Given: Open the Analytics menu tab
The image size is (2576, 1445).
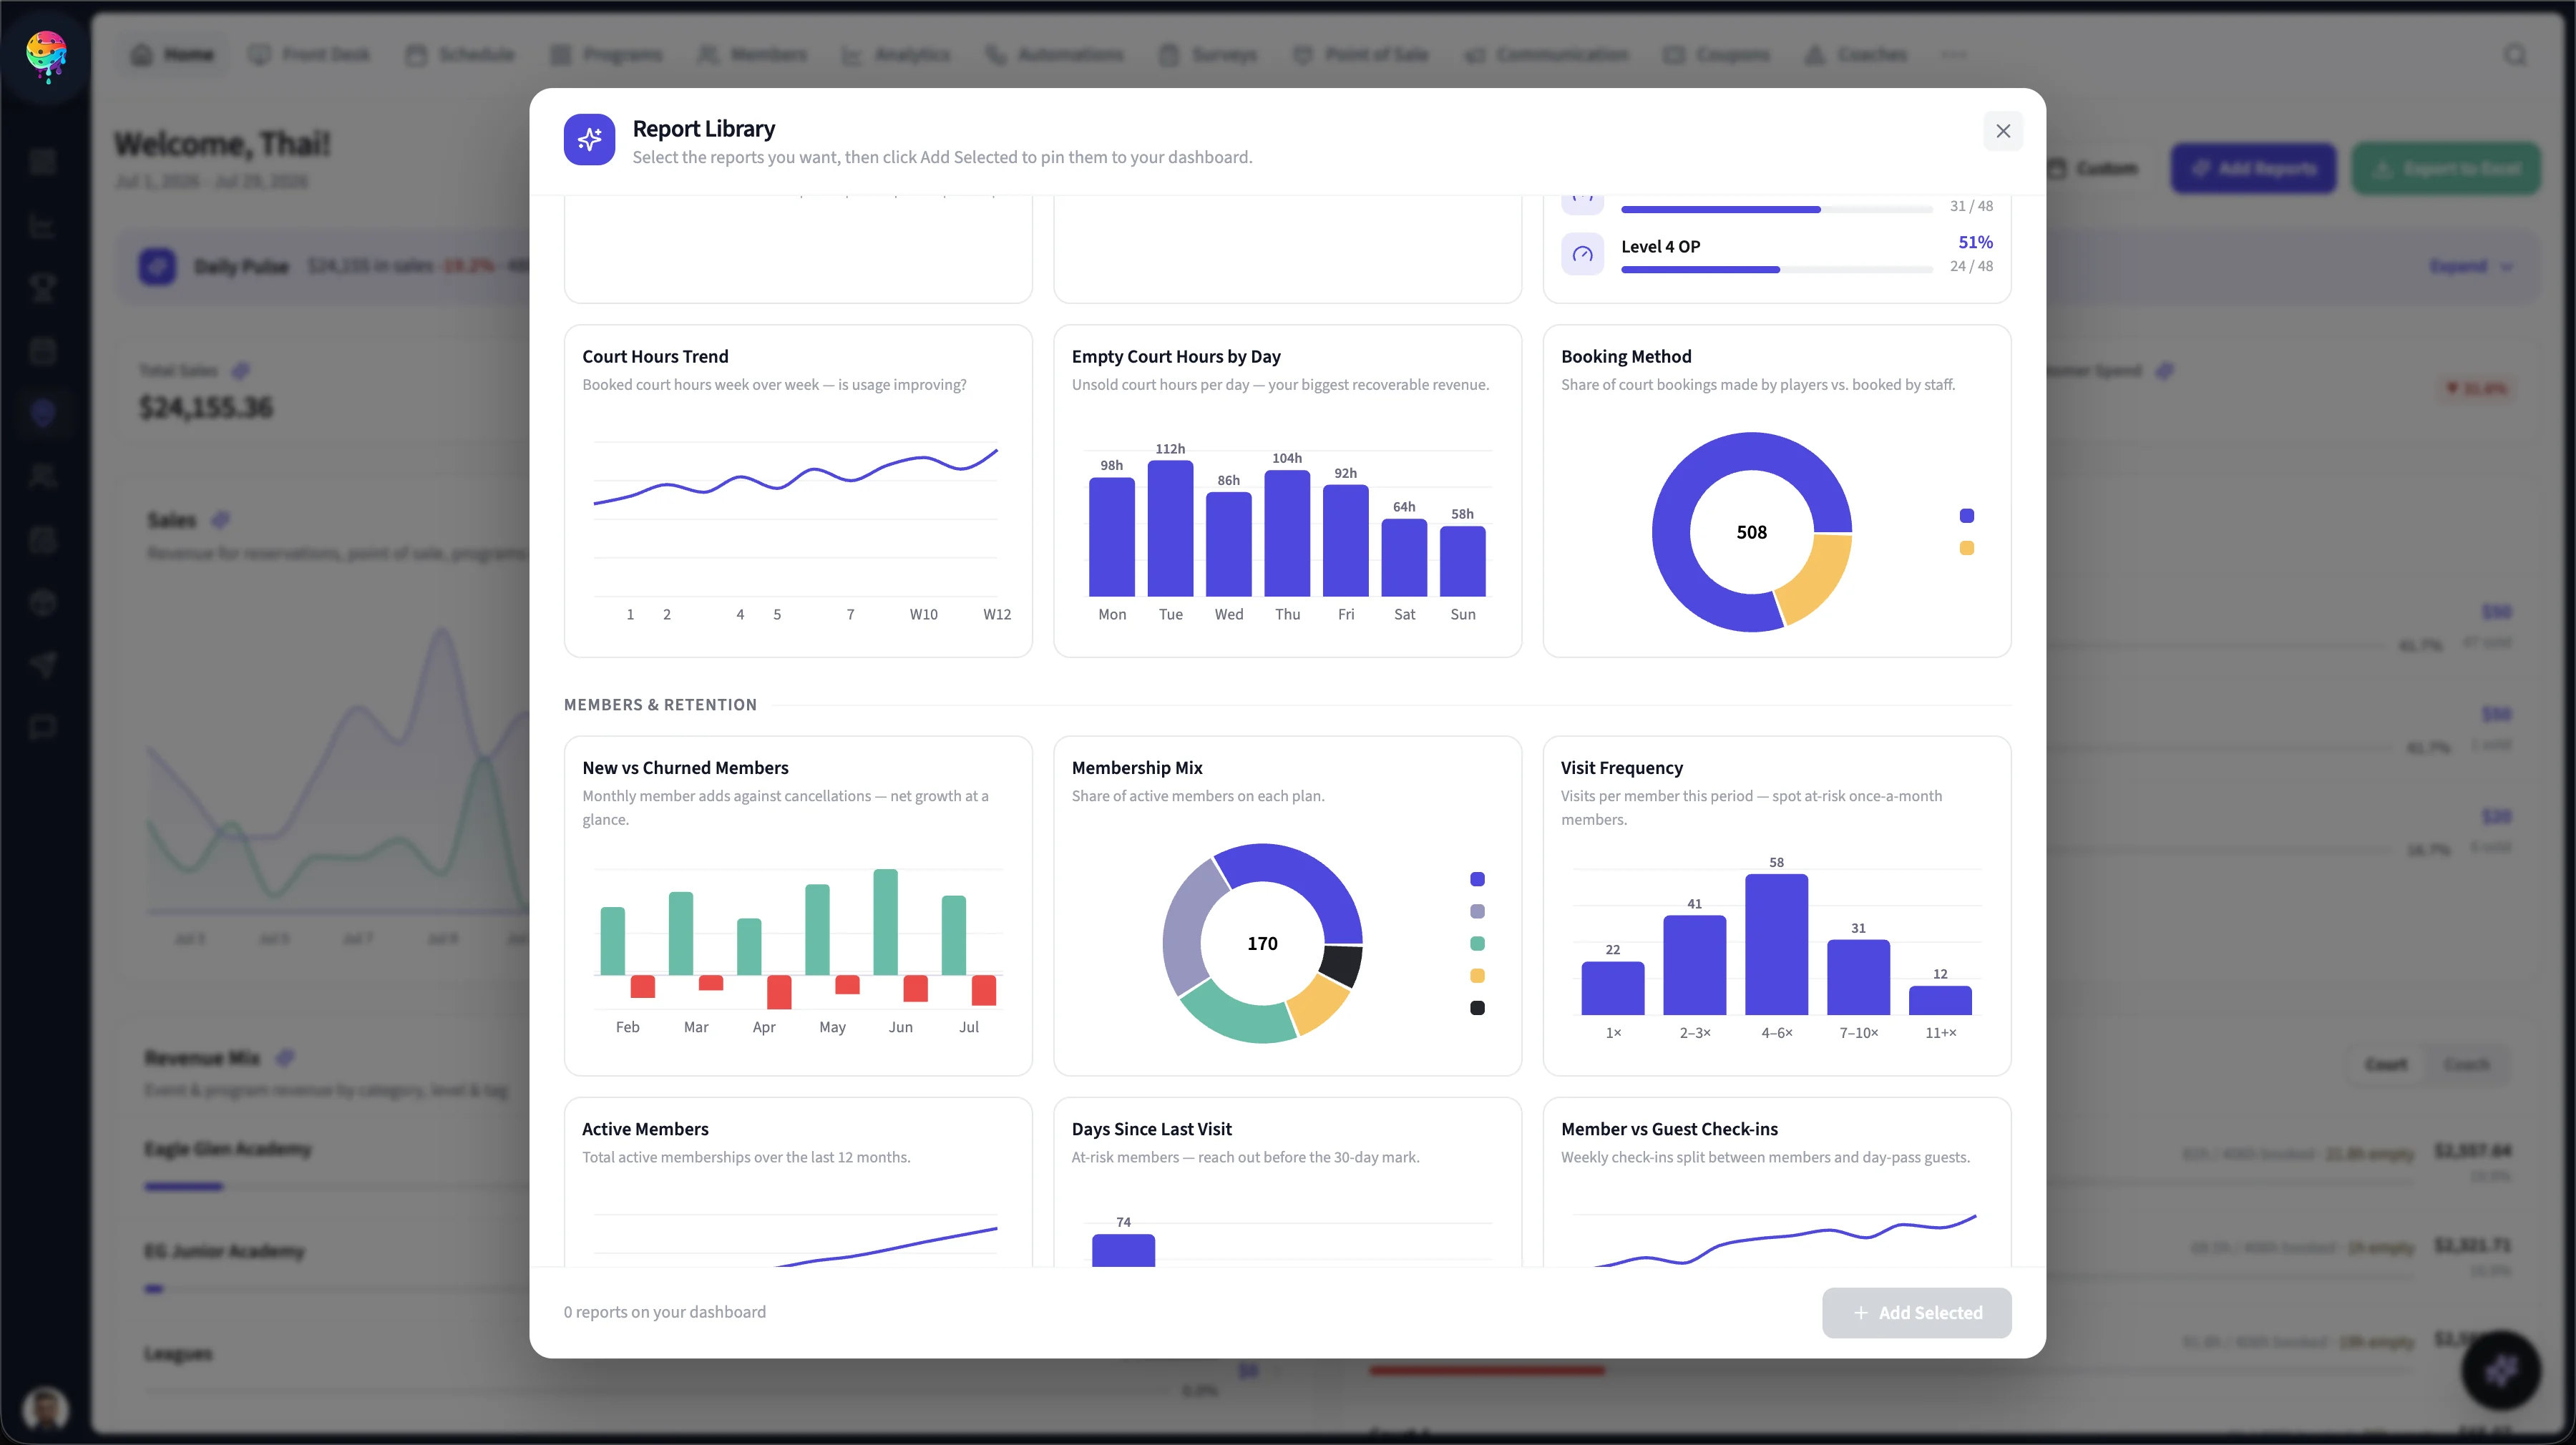Looking at the screenshot, I should 896,55.
